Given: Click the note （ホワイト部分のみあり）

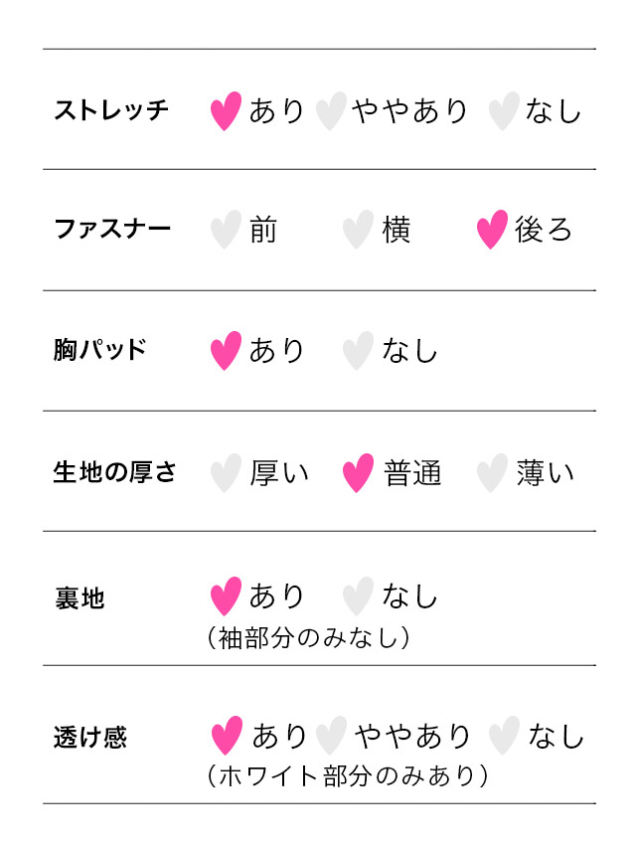Looking at the screenshot, I should coord(347,776).
